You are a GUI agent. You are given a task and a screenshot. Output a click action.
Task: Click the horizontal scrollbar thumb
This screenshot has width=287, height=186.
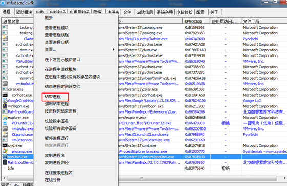click(142, 178)
